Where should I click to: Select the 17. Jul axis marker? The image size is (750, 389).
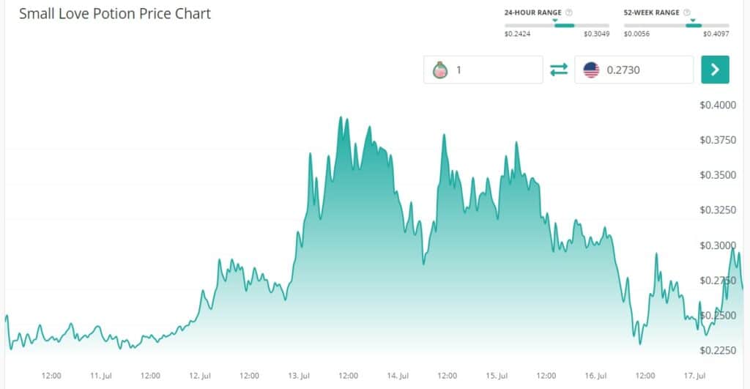[x=696, y=376]
